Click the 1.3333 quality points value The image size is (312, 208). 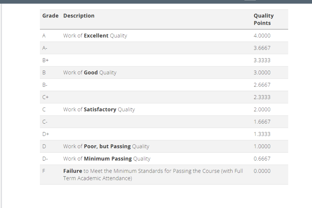tap(262, 134)
